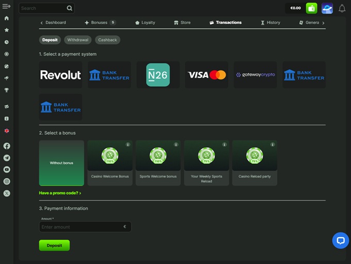This screenshot has width=351, height=264.
Task: Open the YouTube link in sidebar
Action: [7, 169]
